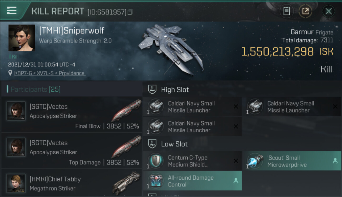342x197 pixels.
Task: Close the Kill Report window
Action: pyautogui.click(x=329, y=11)
